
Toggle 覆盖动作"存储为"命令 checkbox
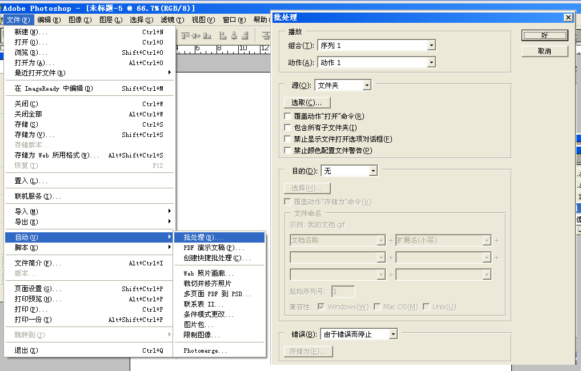point(287,201)
